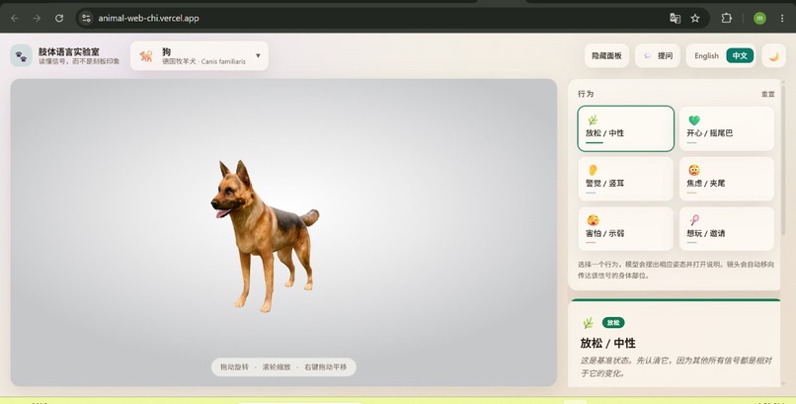
Task: Click the leaf icon in the description panel
Action: pos(589,323)
